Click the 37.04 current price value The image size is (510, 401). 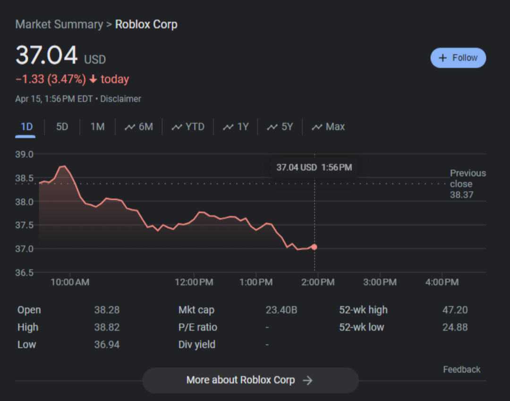point(46,55)
